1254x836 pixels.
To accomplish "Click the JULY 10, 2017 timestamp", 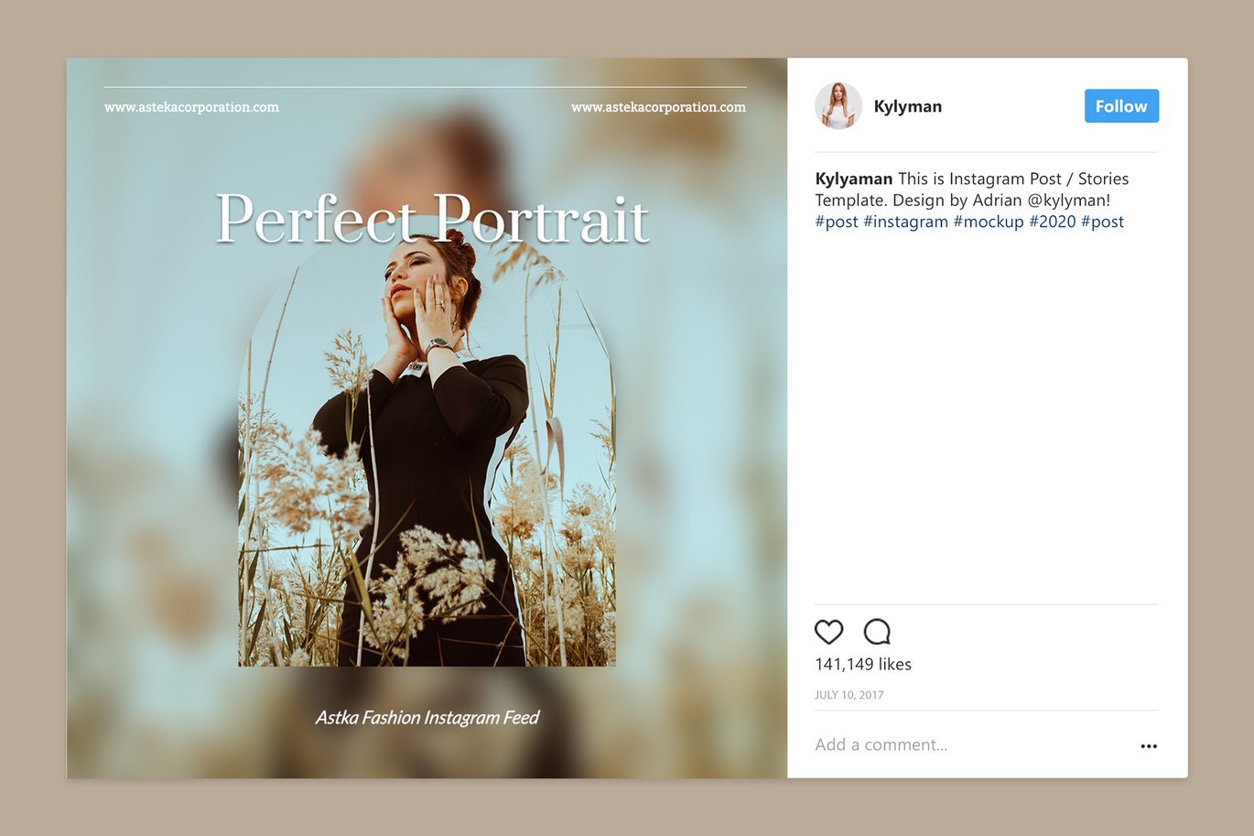I will [849, 695].
